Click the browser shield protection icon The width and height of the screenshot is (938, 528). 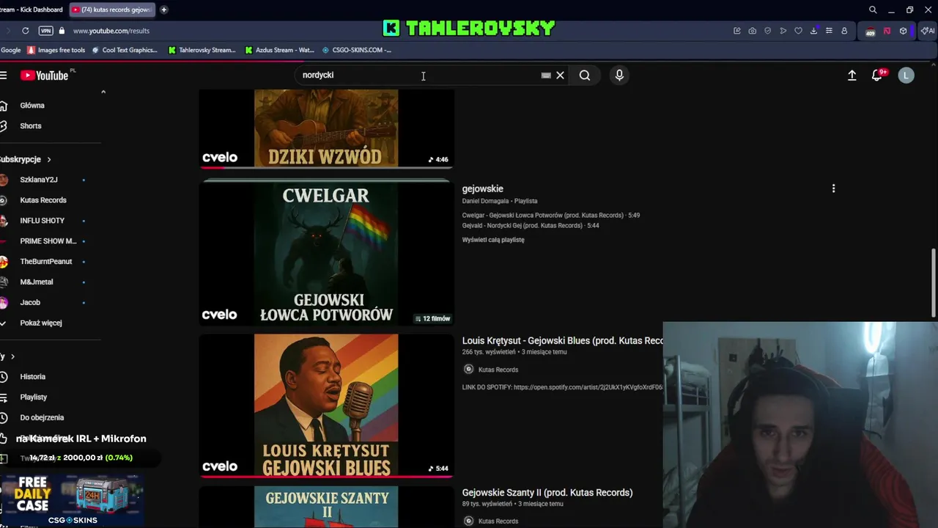point(767,31)
